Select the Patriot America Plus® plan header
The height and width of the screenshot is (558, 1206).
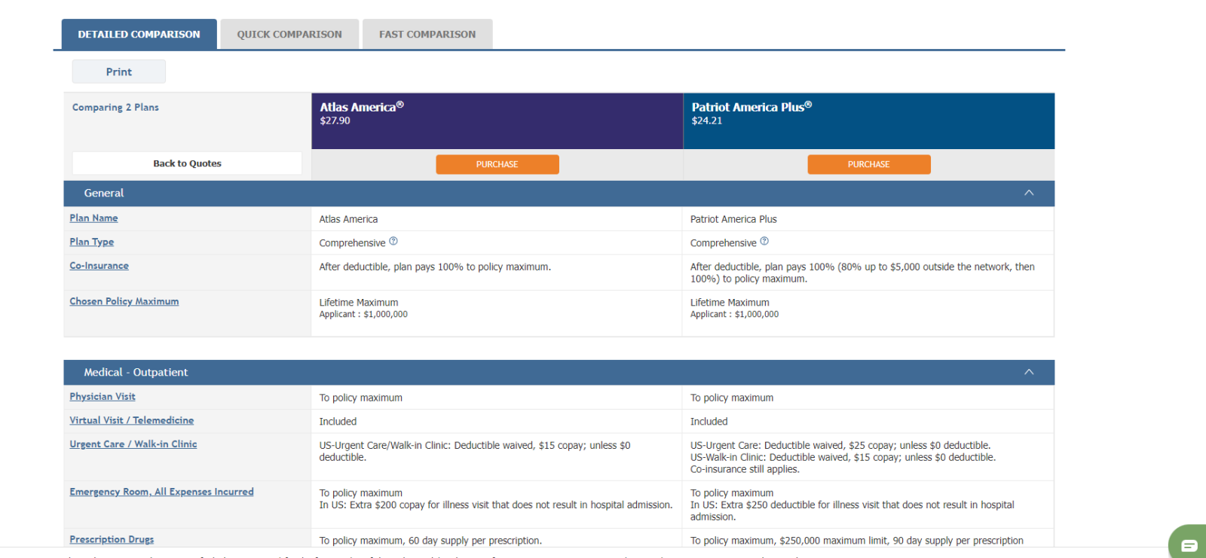pyautogui.click(x=869, y=120)
